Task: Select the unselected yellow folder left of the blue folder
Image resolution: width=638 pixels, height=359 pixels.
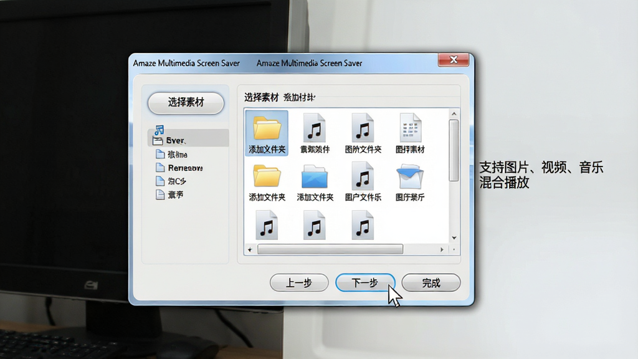Action: (267, 183)
